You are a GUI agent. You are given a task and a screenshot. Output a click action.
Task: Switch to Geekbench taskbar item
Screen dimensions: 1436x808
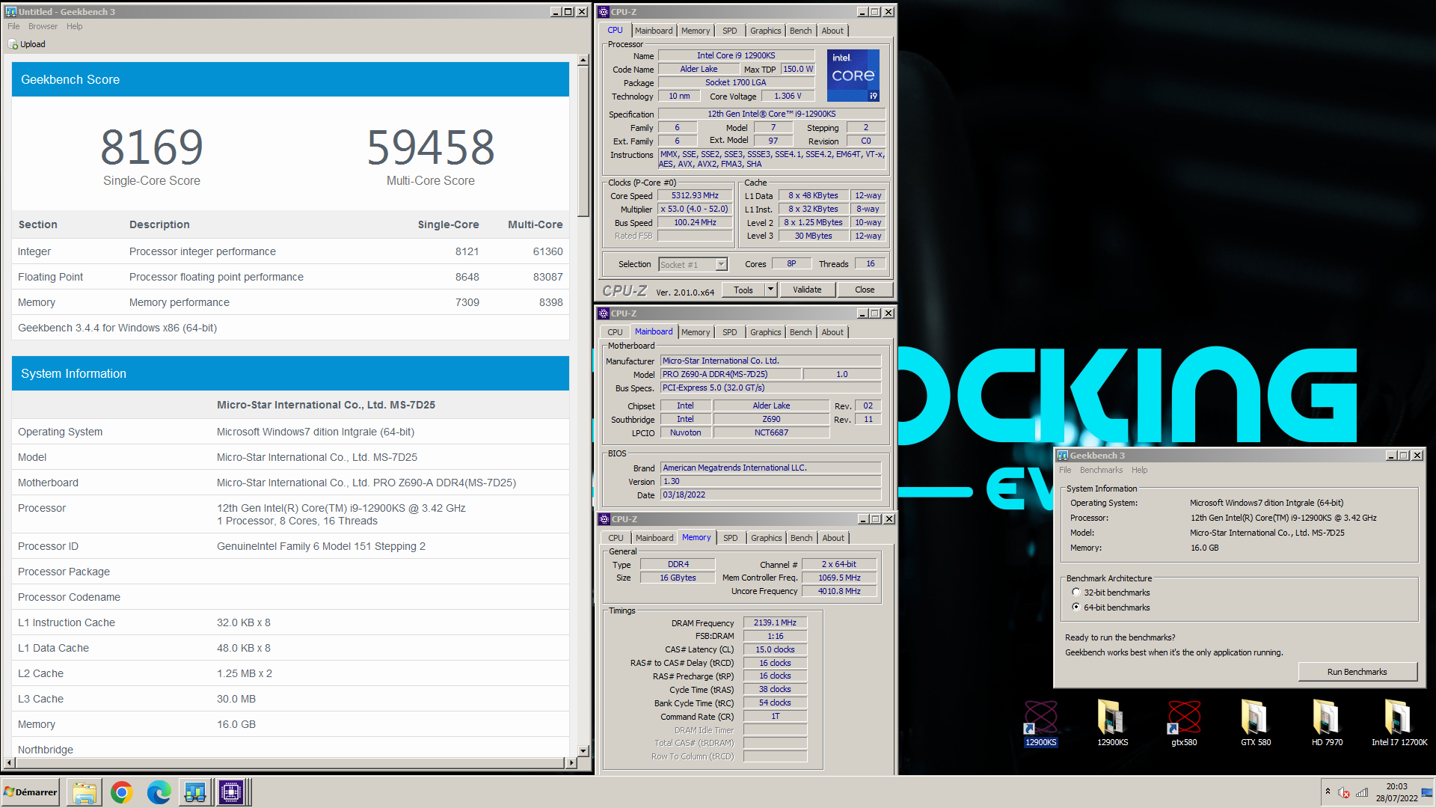(x=195, y=792)
